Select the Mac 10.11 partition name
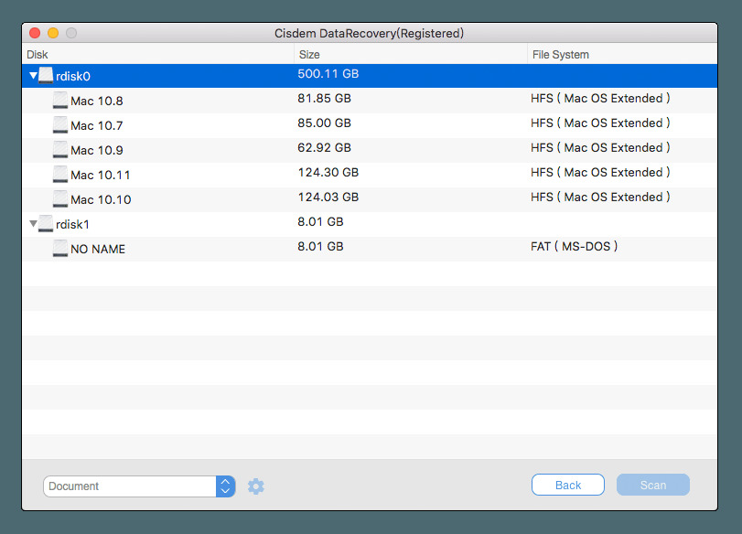 (x=100, y=175)
